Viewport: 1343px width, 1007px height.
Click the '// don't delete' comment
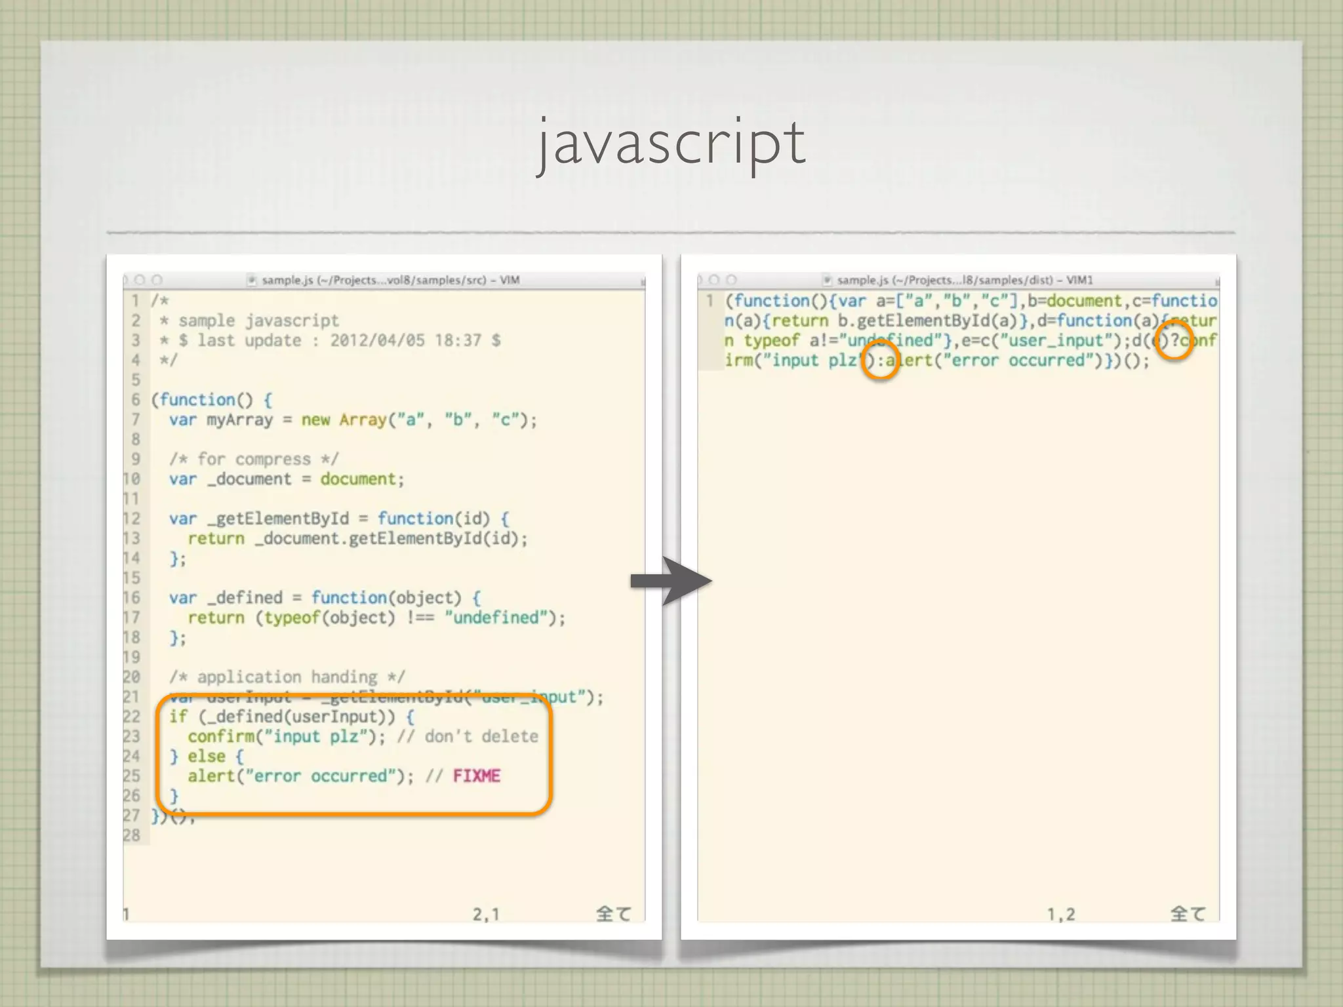pos(468,736)
